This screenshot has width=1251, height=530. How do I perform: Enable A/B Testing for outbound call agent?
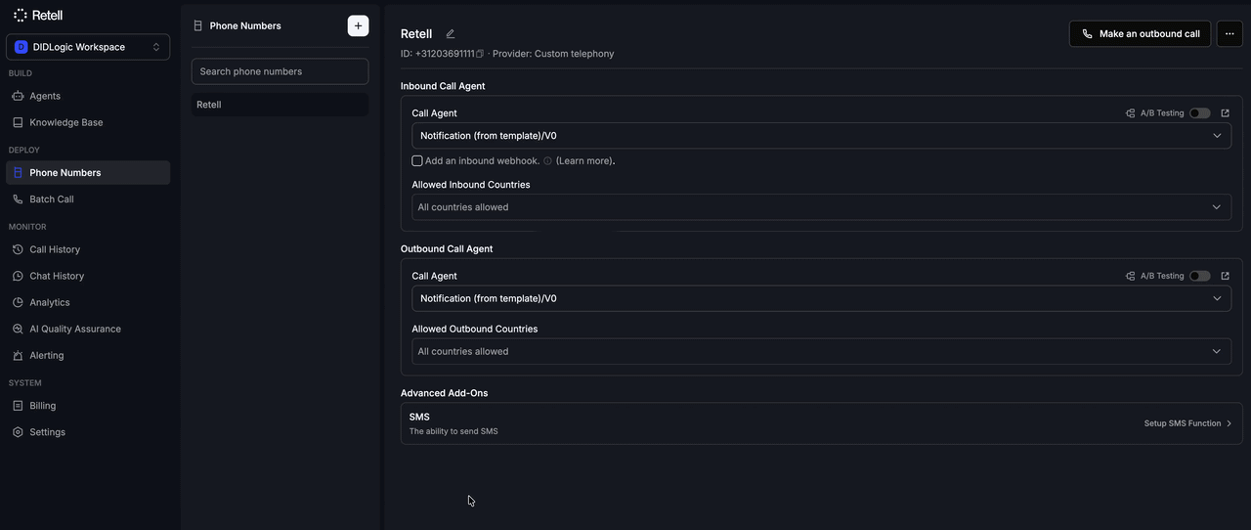[1199, 276]
